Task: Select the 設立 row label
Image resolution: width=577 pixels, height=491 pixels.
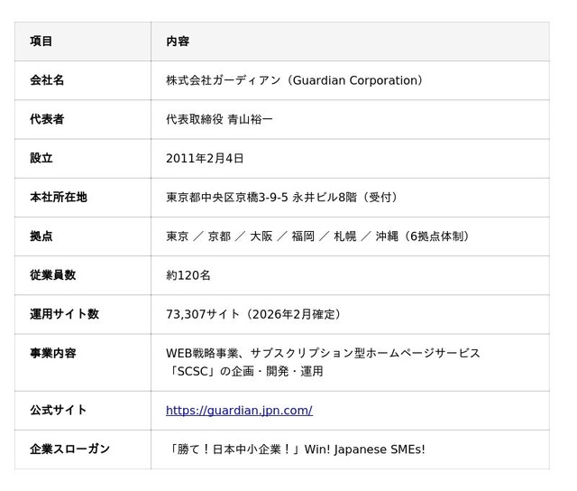Action: coord(41,158)
